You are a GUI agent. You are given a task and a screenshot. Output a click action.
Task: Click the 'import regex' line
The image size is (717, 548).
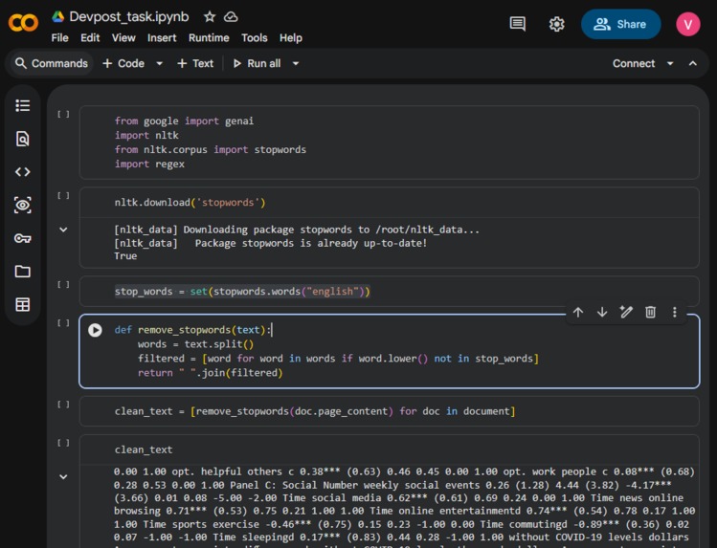149,164
